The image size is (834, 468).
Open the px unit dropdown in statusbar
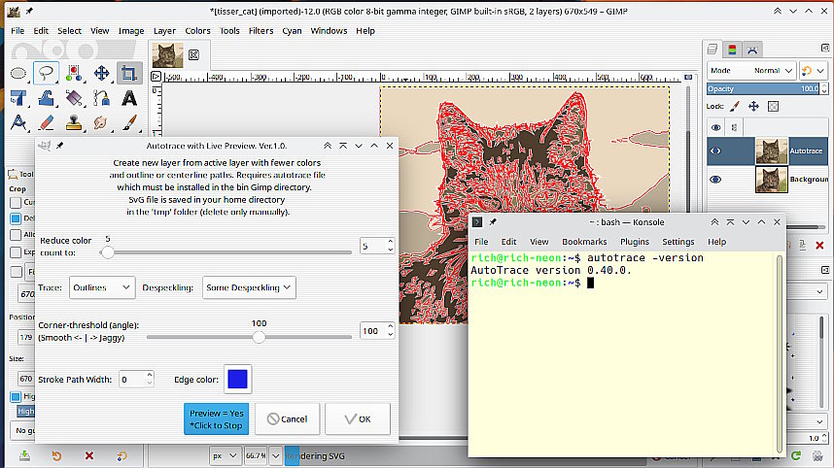[225, 455]
